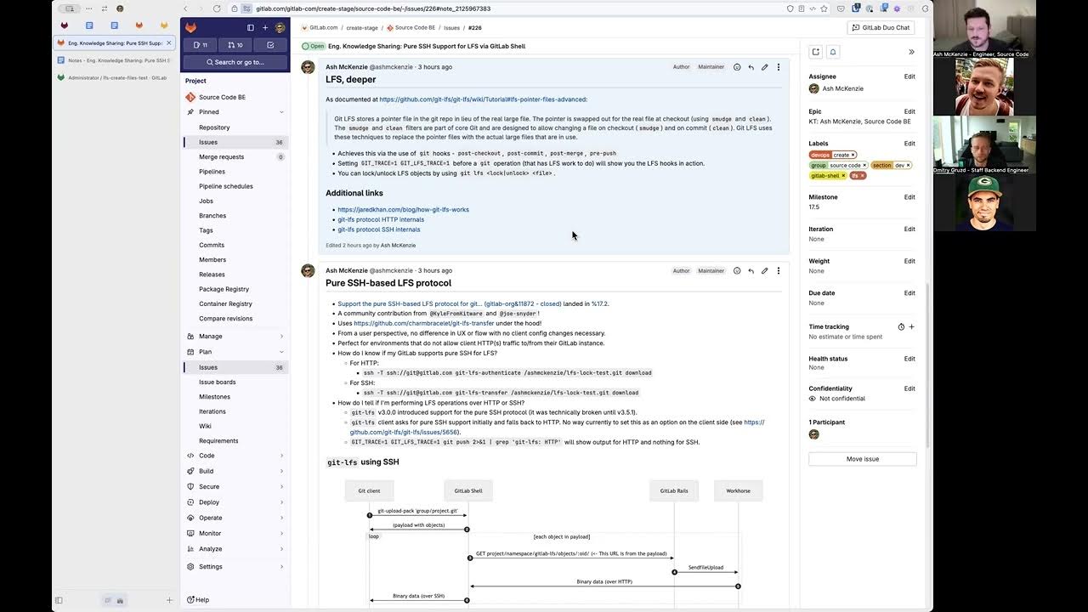Go back using the browser back arrow
Screen dimensions: 1088x612
pos(185,8)
